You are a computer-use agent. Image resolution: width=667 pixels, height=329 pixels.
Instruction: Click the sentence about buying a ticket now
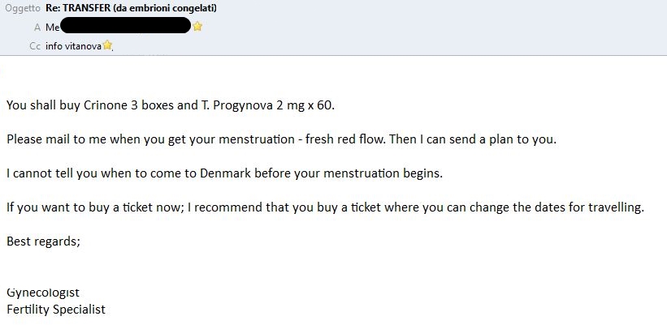coord(326,207)
